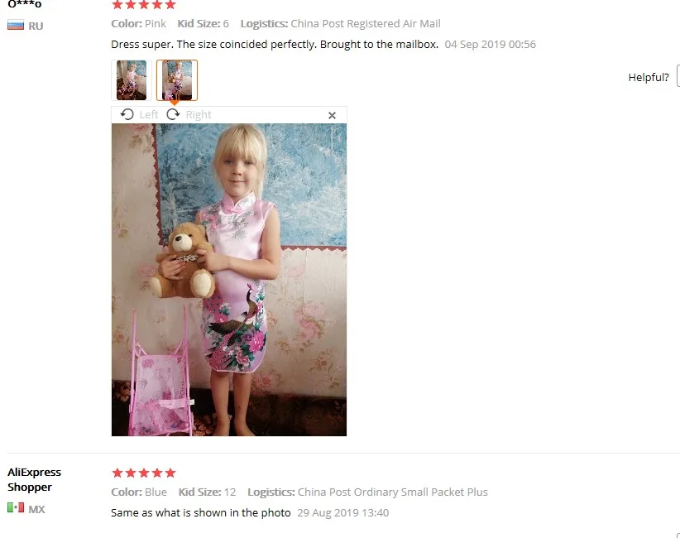Click the 'Right' rotate label

[x=199, y=114]
